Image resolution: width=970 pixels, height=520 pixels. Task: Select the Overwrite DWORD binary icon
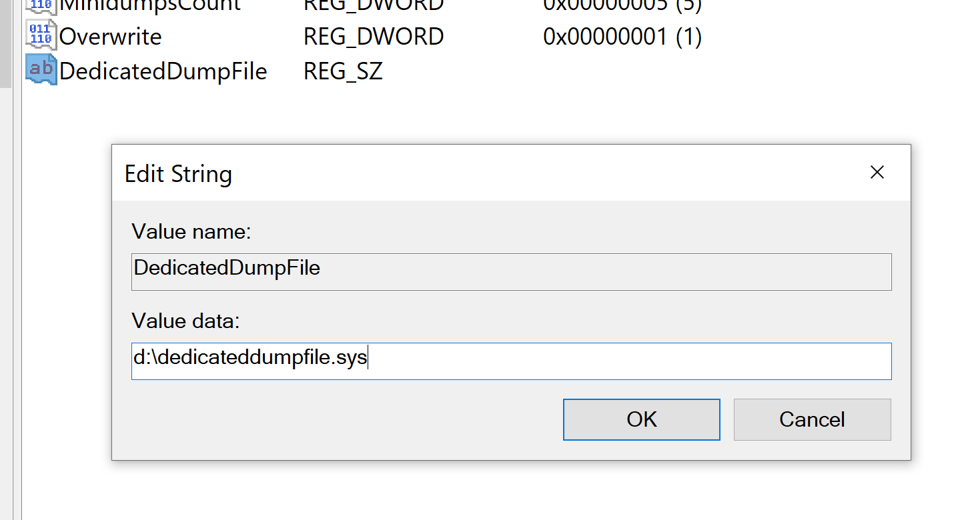tap(41, 35)
